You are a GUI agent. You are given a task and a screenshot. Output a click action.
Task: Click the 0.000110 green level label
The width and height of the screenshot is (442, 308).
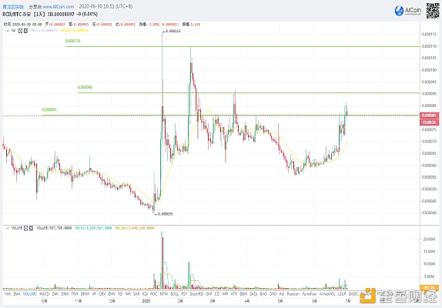72,41
